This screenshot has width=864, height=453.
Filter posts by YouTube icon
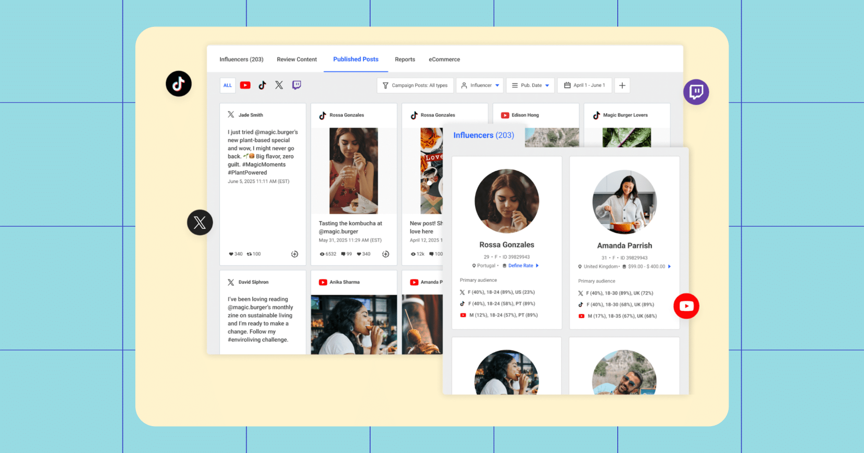(245, 85)
